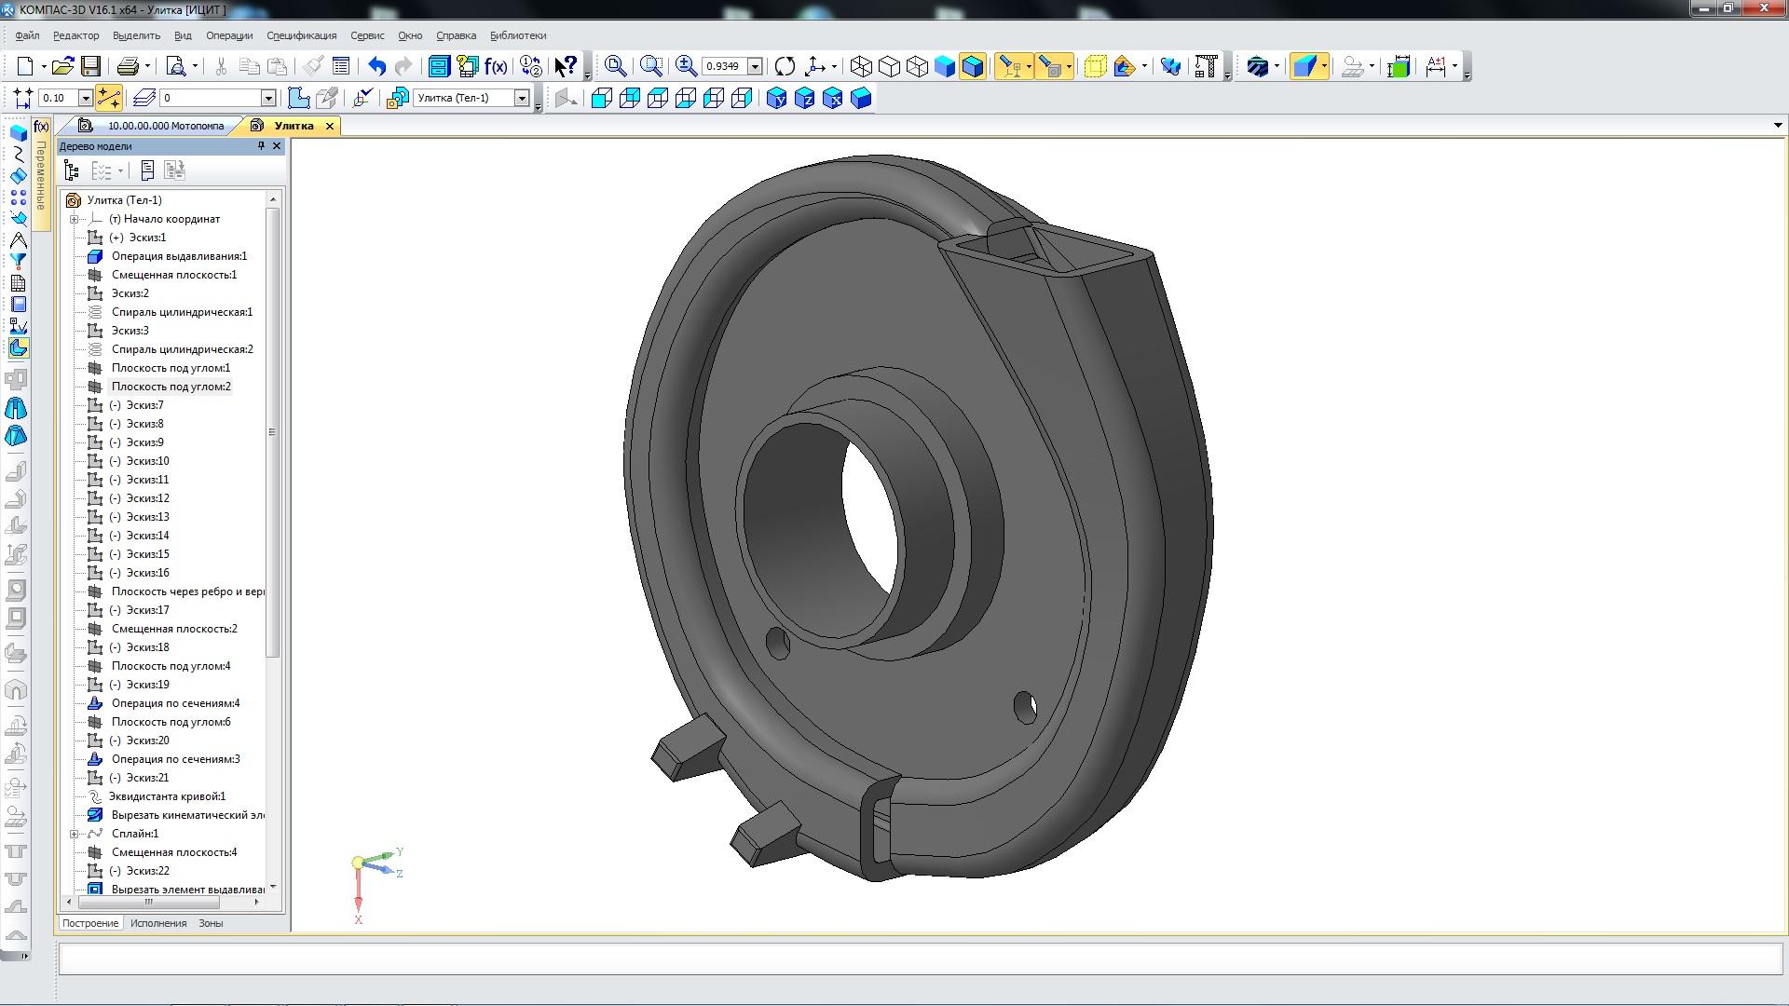Click the Save document icon
Image resolution: width=1789 pixels, height=1006 pixels.
90,66
